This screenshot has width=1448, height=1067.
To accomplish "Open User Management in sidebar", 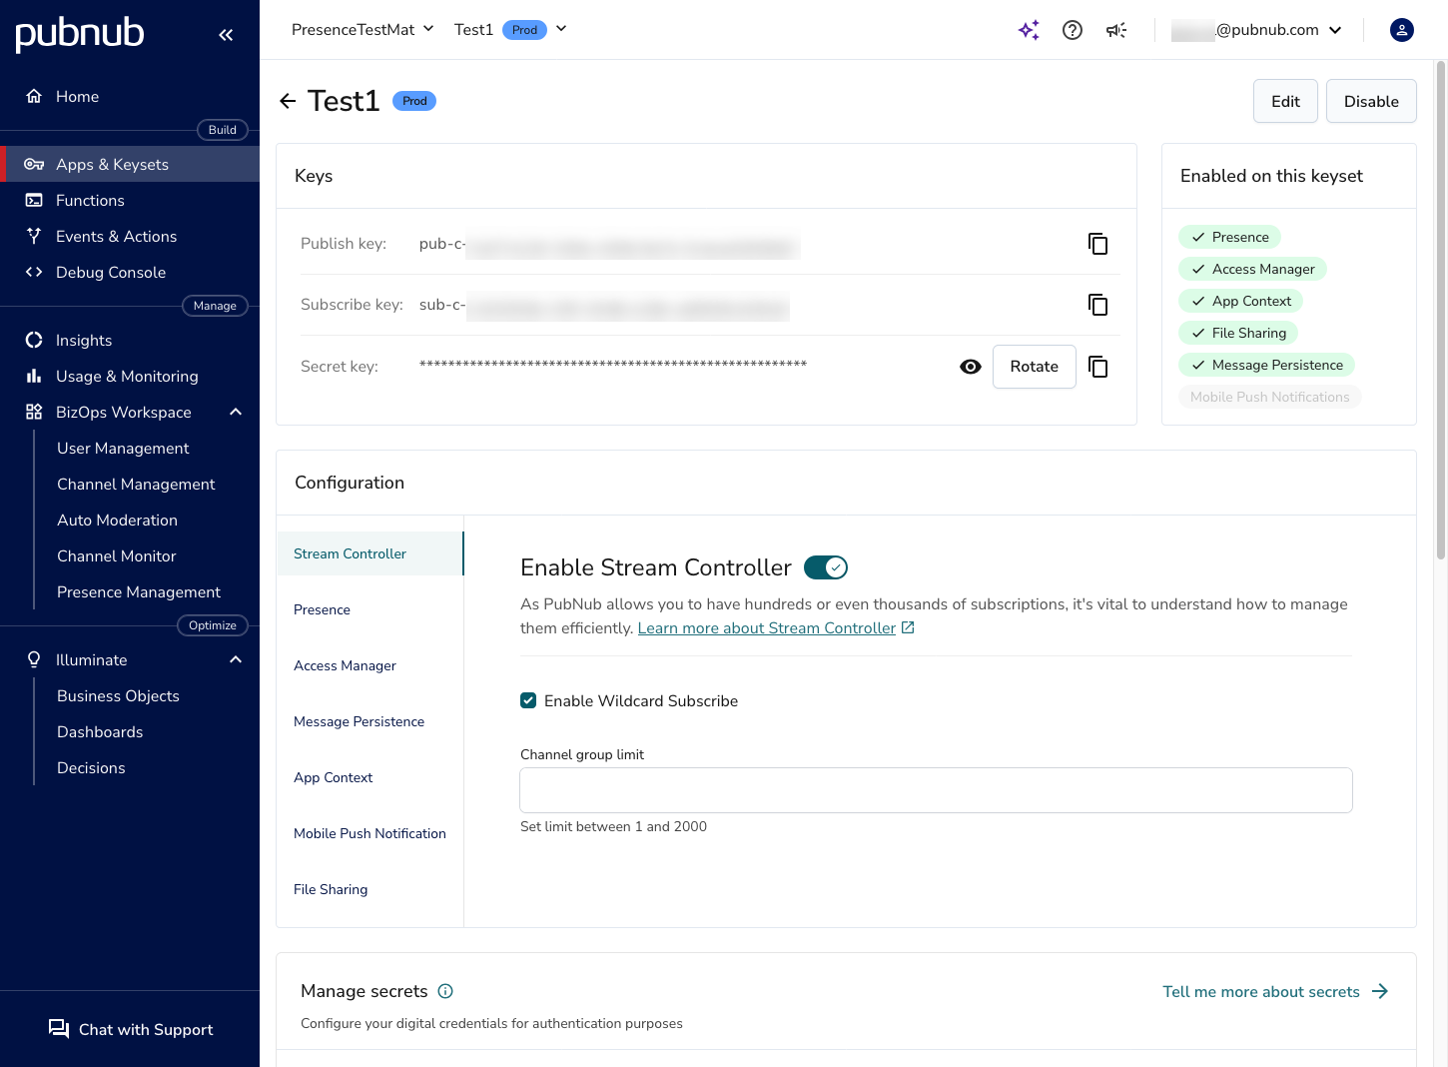I will (x=123, y=448).
